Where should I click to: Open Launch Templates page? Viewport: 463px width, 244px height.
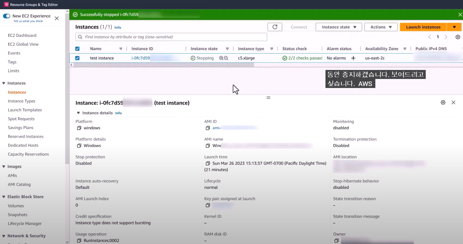point(25,110)
